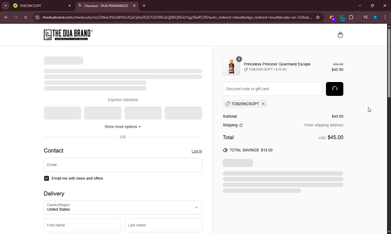Click the Subtotal label
Image resolution: width=391 pixels, height=234 pixels.
(230, 116)
